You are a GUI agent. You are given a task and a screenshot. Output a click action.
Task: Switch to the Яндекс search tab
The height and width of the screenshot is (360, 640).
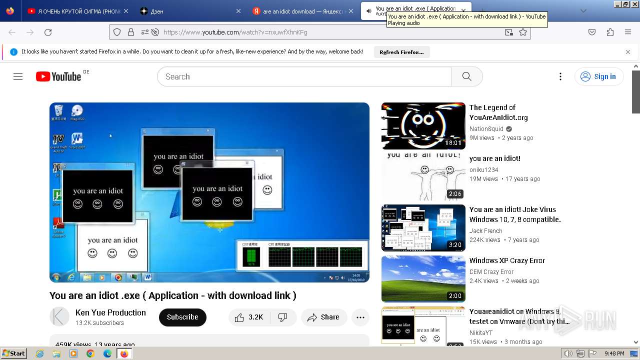[x=304, y=11]
